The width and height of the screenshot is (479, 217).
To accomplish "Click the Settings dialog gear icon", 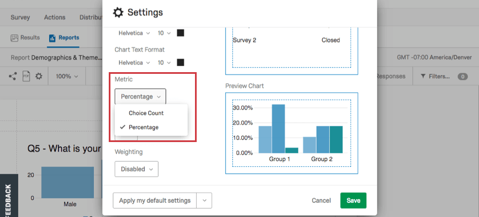I will (118, 12).
